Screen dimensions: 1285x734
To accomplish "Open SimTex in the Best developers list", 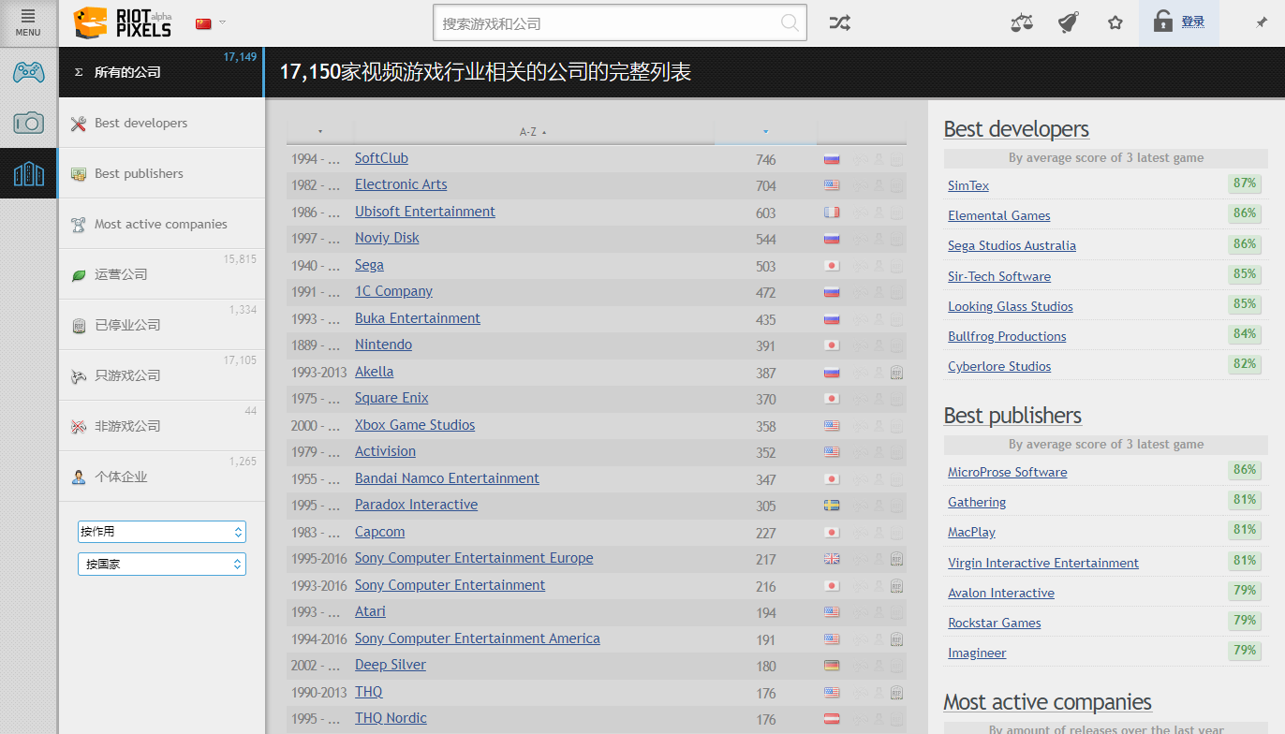I will tap(968, 185).
